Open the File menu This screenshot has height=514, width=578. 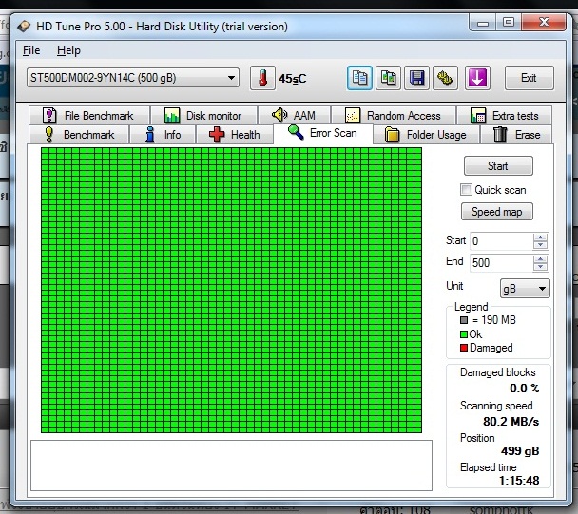tap(31, 50)
